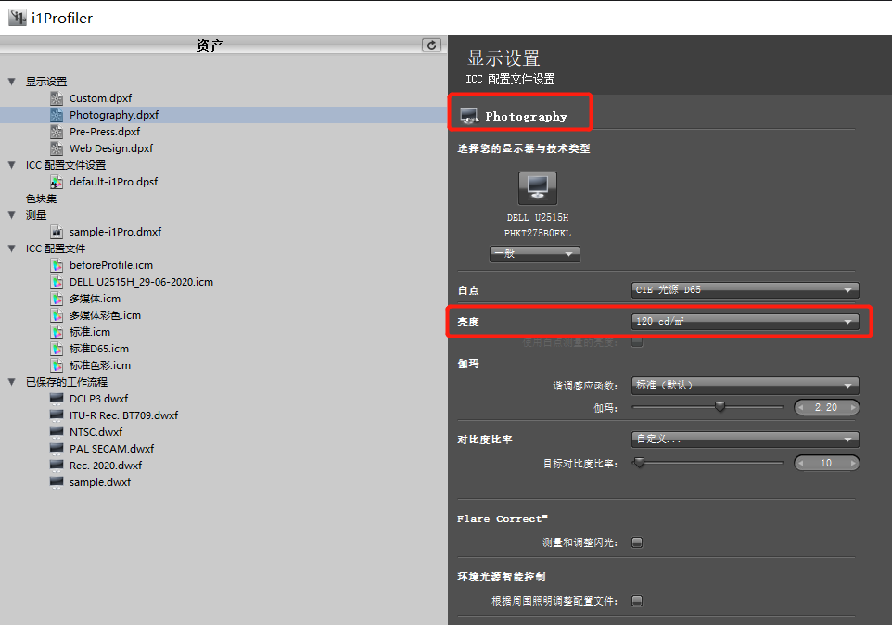Screen dimensions: 892x625
Task: Enable 测量和调整闪光 checkbox
Action: click(637, 542)
